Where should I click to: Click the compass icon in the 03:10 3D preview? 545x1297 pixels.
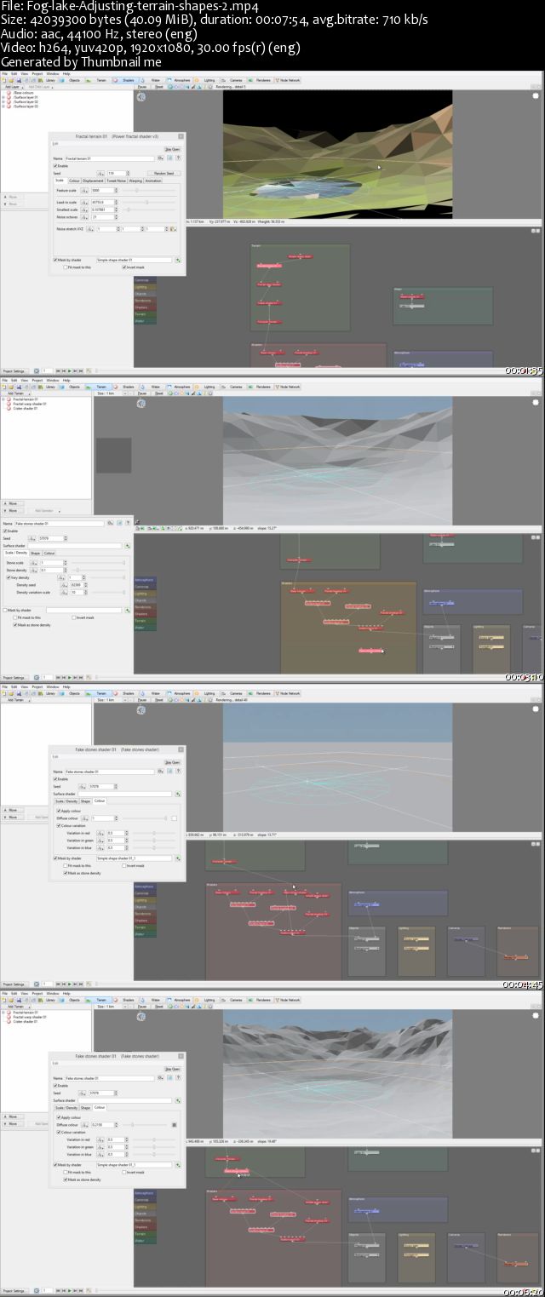[x=141, y=404]
